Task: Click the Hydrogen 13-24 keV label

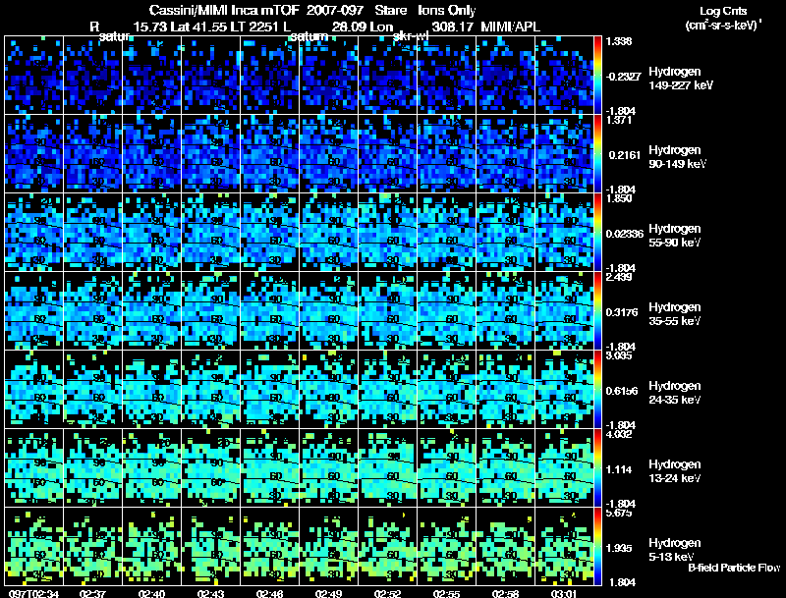Action: tap(675, 471)
